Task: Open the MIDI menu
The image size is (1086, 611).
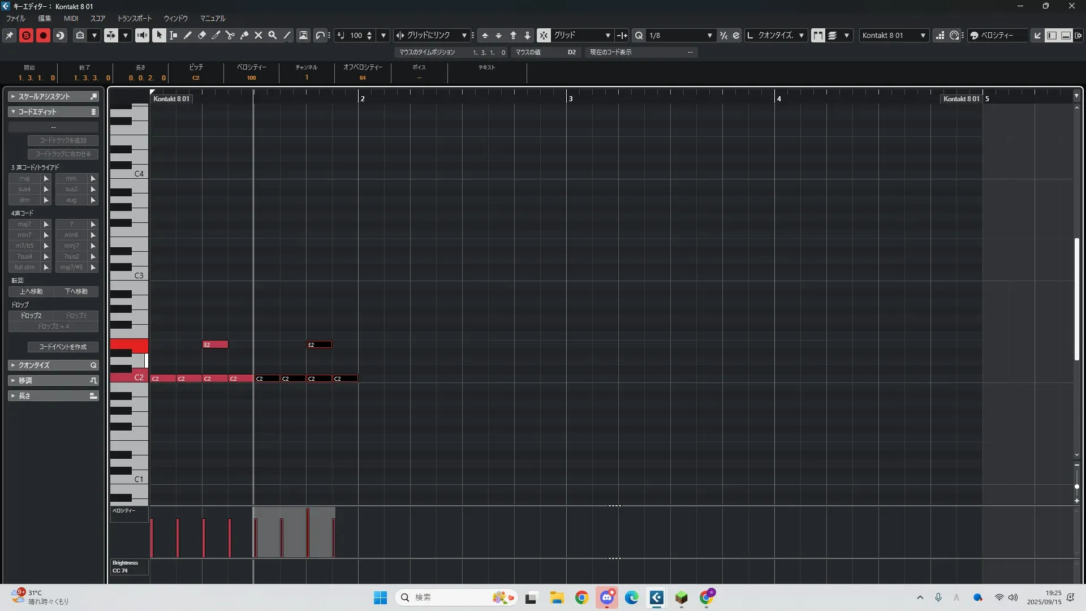Action: coord(71,18)
